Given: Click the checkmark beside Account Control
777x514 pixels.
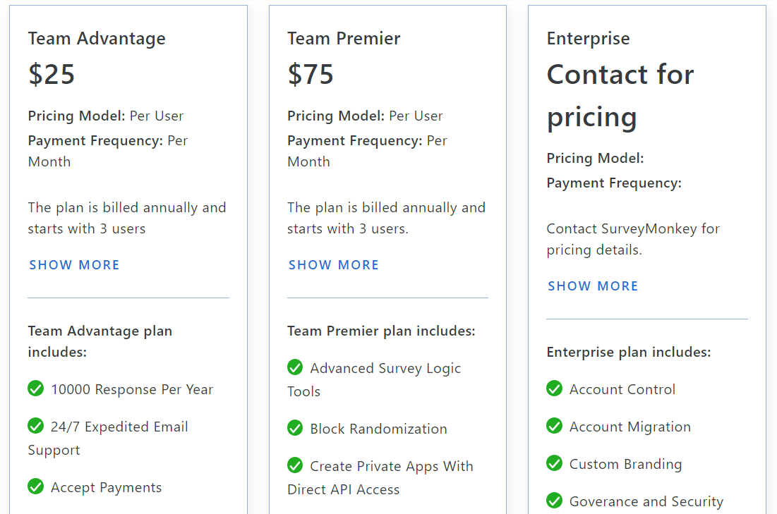Looking at the screenshot, I should [x=555, y=388].
